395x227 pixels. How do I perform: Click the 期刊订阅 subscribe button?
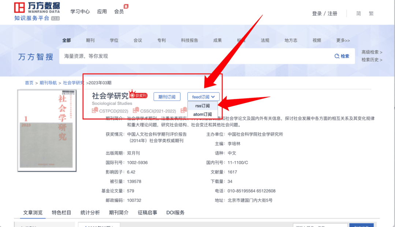[167, 97]
